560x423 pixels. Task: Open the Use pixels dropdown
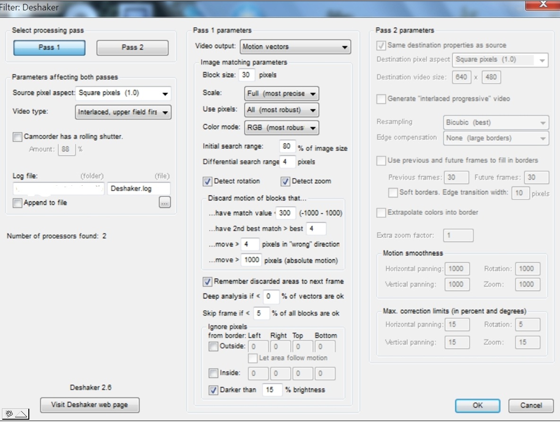pos(282,110)
